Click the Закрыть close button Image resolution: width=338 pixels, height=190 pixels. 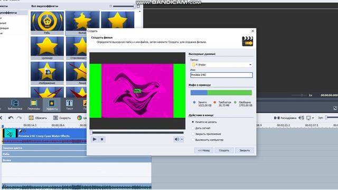click(245, 150)
